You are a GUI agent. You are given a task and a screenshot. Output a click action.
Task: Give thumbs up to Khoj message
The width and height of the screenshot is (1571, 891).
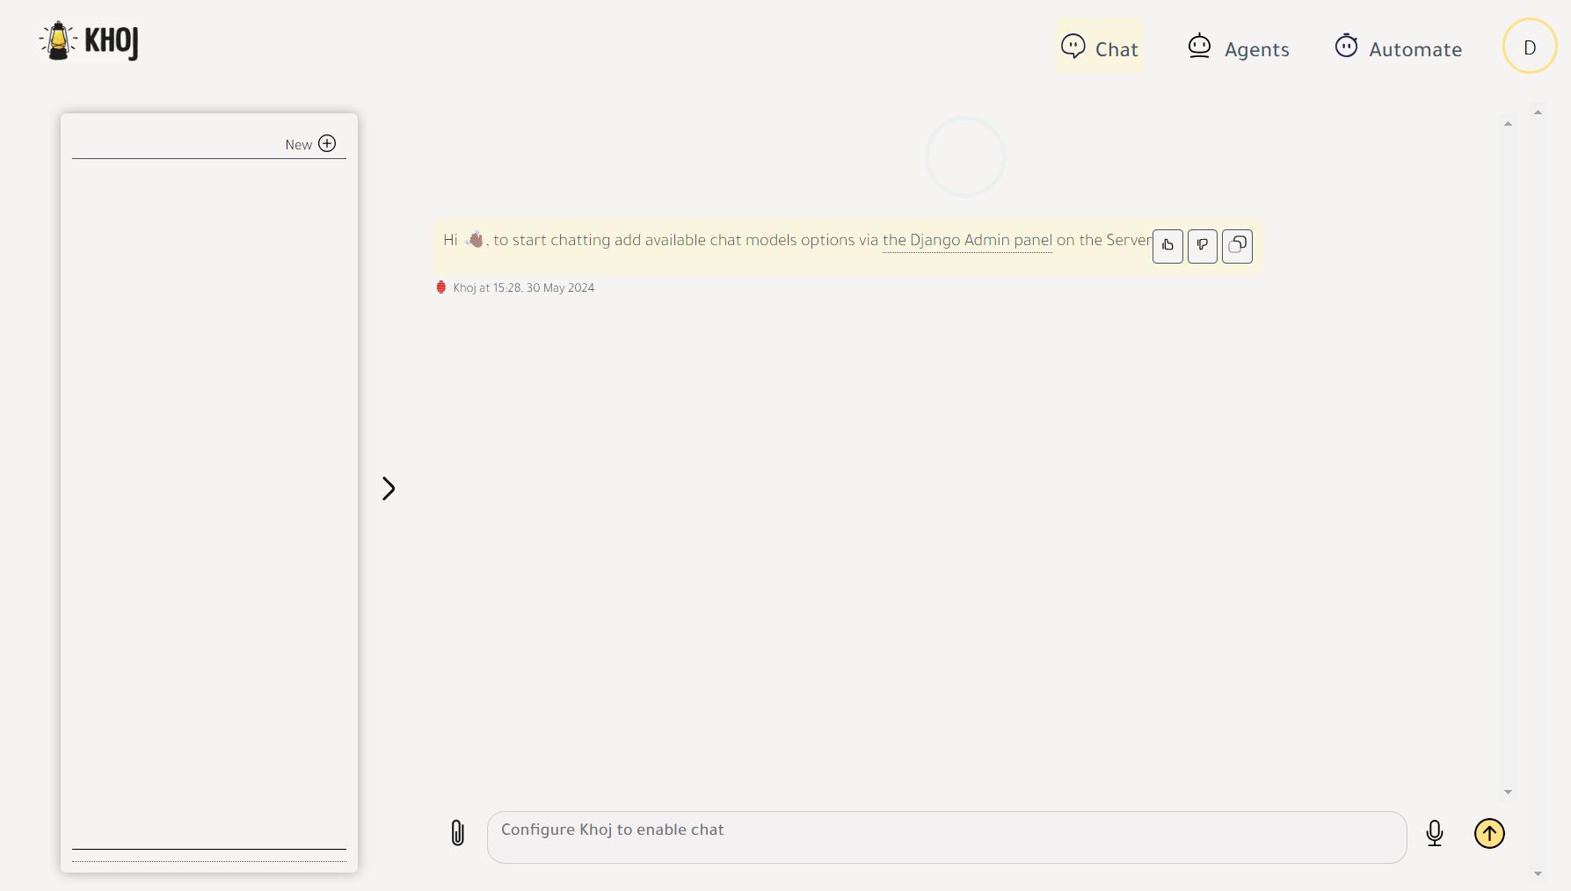[1167, 246]
